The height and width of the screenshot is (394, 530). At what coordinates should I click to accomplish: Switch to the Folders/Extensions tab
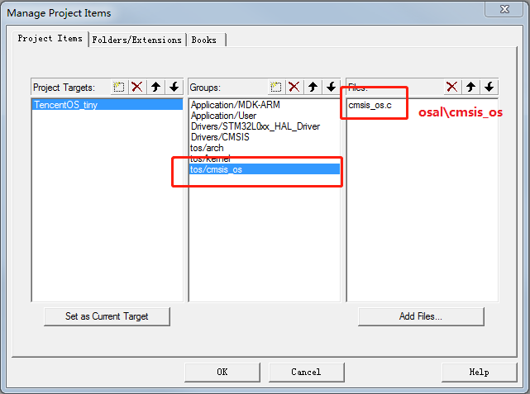point(137,40)
